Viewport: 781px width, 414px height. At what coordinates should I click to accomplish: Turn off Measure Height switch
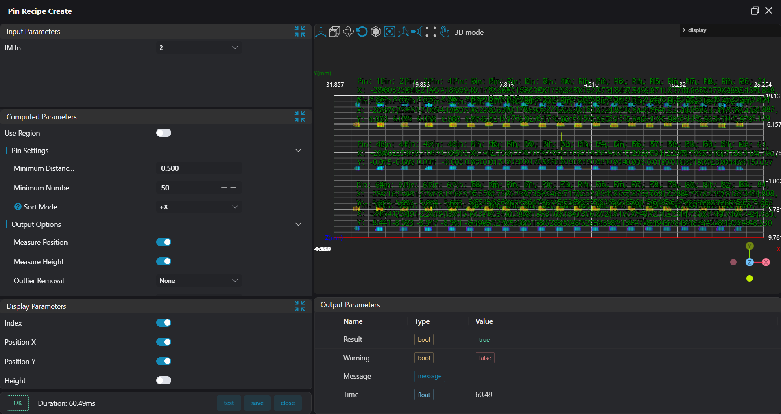point(164,262)
